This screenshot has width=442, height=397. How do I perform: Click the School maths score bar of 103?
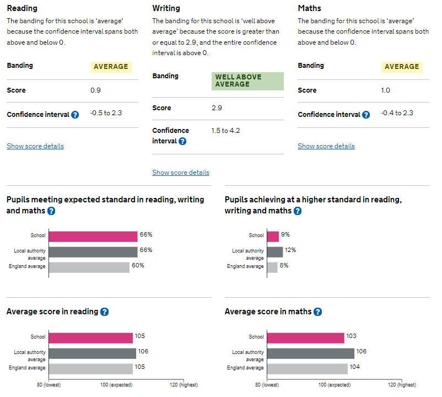pos(306,338)
